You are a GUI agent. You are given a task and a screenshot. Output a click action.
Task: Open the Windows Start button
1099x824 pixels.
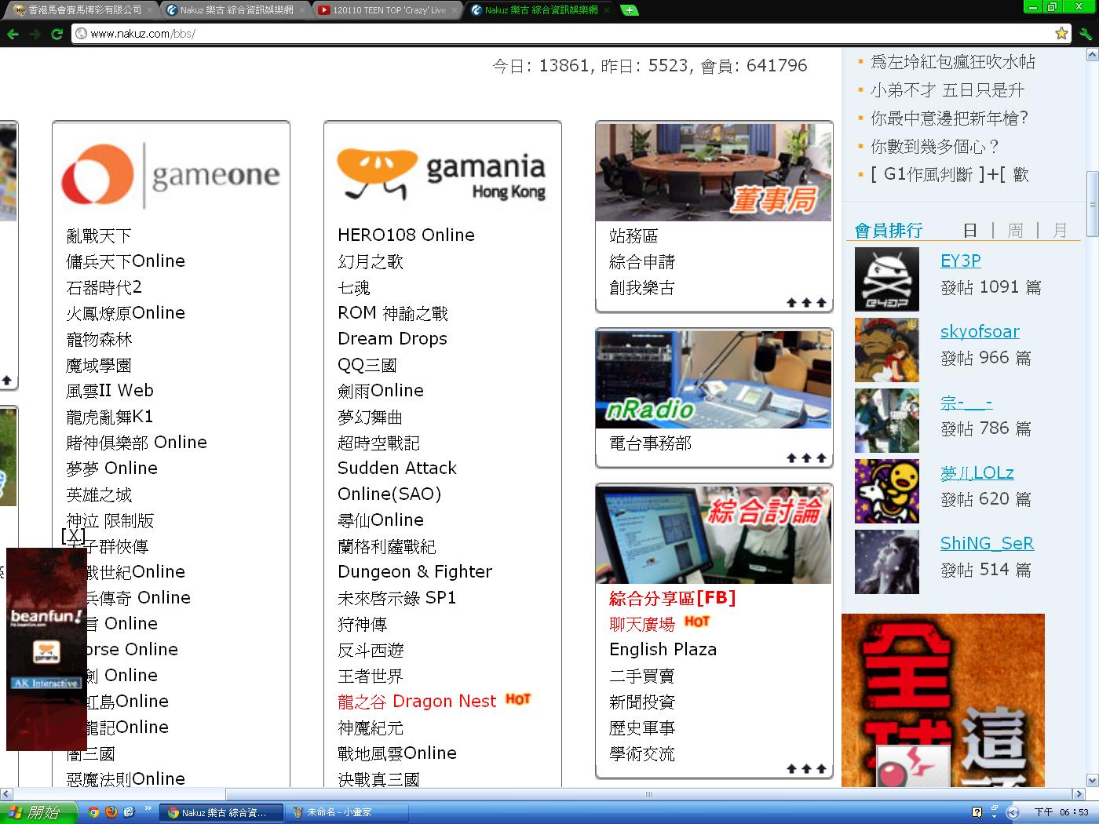pos(38,812)
